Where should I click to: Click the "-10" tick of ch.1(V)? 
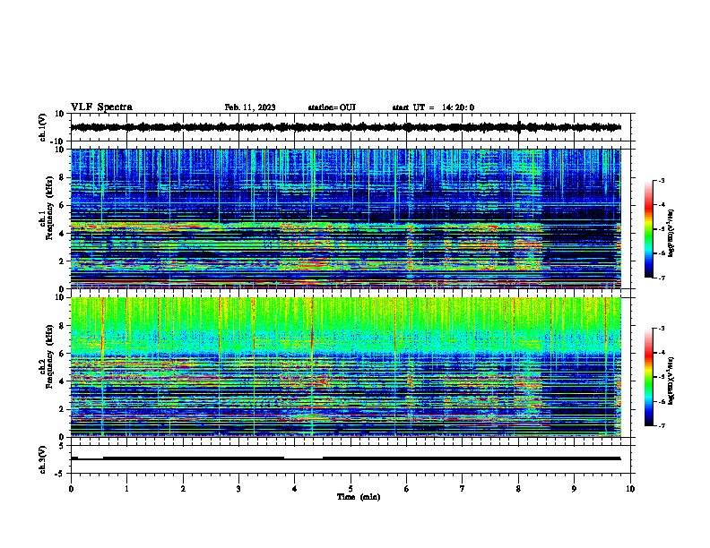58,141
